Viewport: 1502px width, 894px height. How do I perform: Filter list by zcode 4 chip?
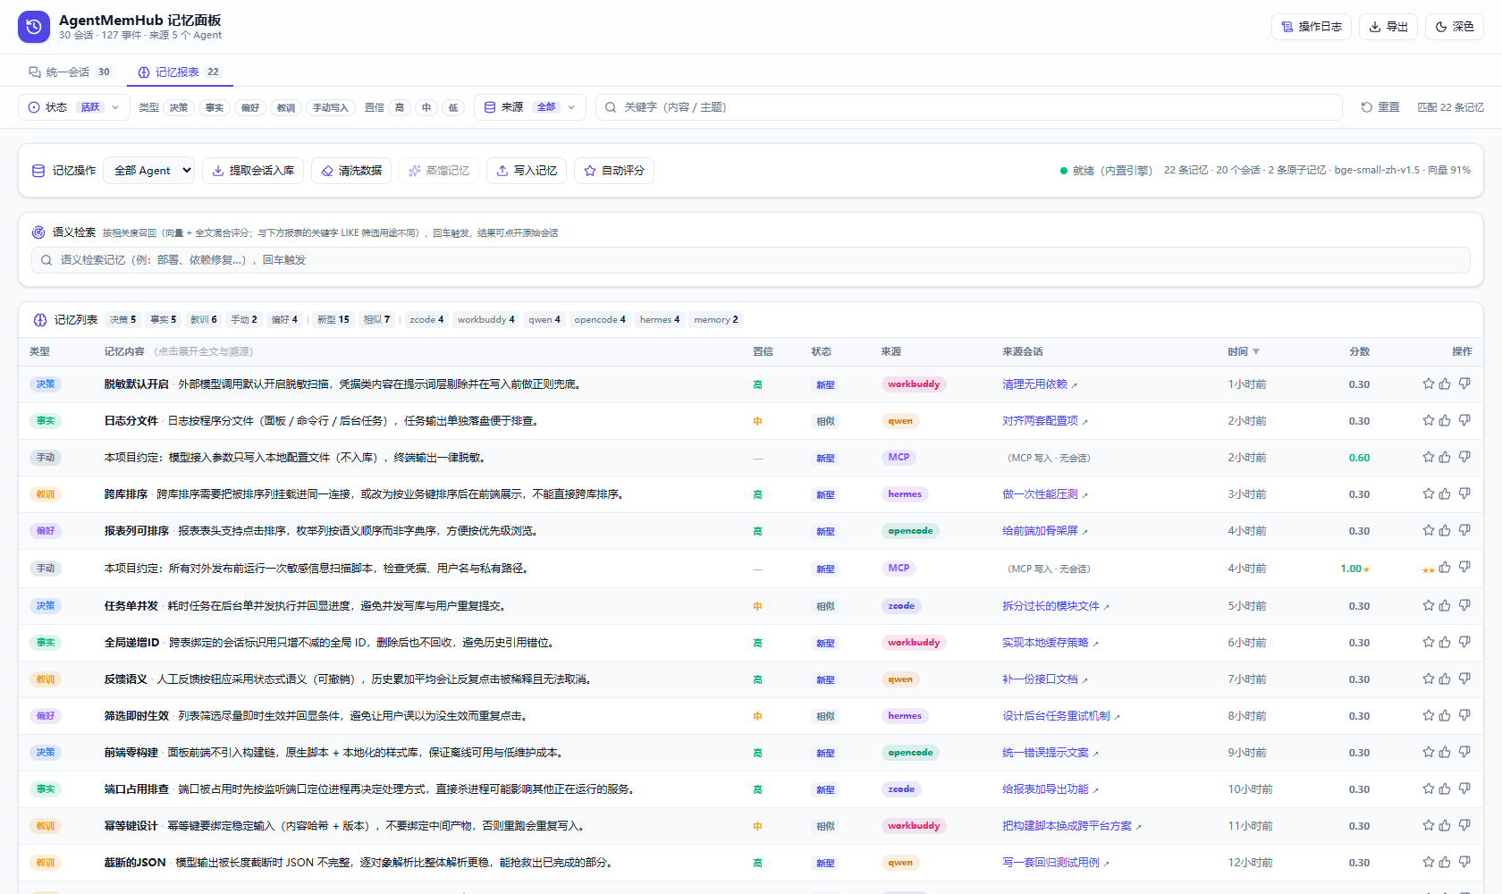click(x=426, y=320)
